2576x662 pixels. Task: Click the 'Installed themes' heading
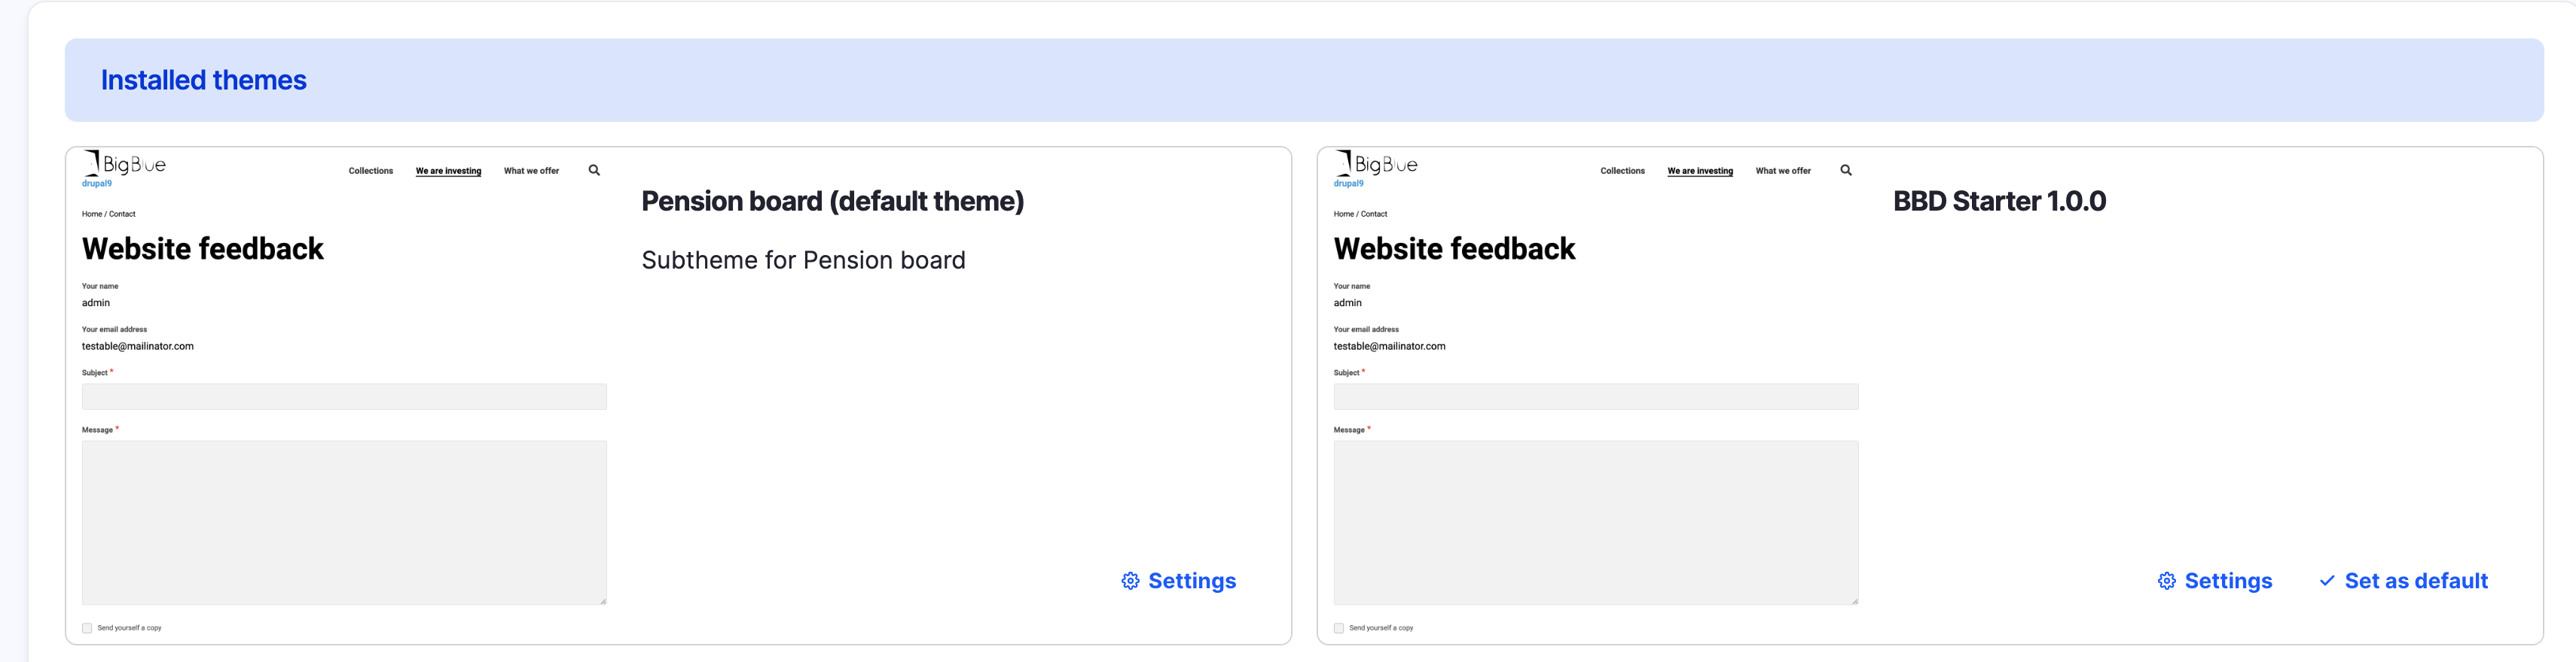(x=204, y=80)
